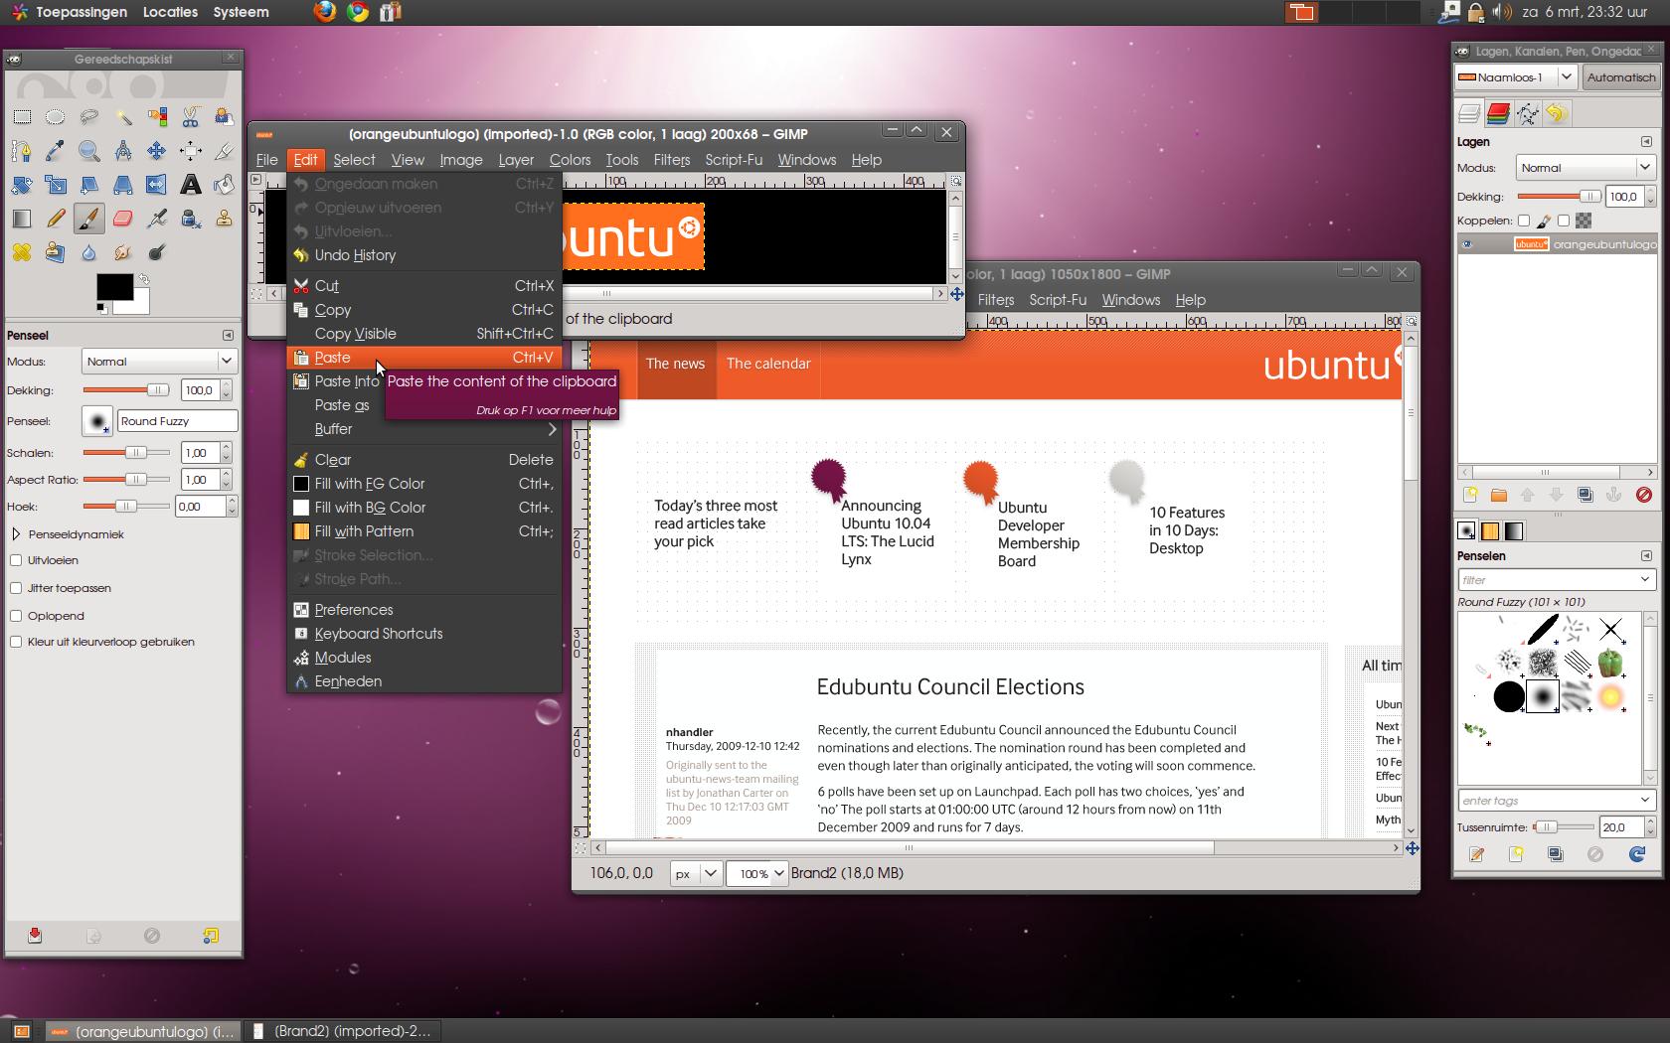Image resolution: width=1670 pixels, height=1043 pixels.
Task: Select the Blend gradient tool
Action: coord(22,219)
